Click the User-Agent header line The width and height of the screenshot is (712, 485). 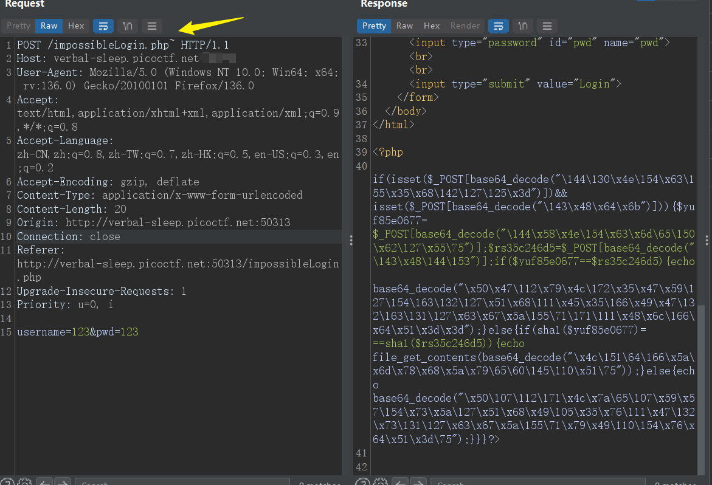[x=178, y=79]
